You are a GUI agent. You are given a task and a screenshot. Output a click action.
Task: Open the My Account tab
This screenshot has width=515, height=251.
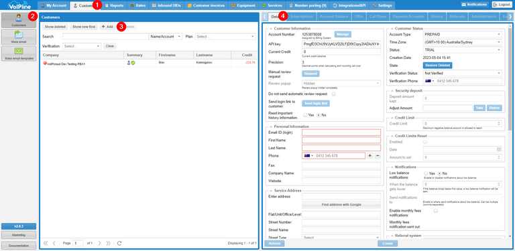click(x=54, y=5)
